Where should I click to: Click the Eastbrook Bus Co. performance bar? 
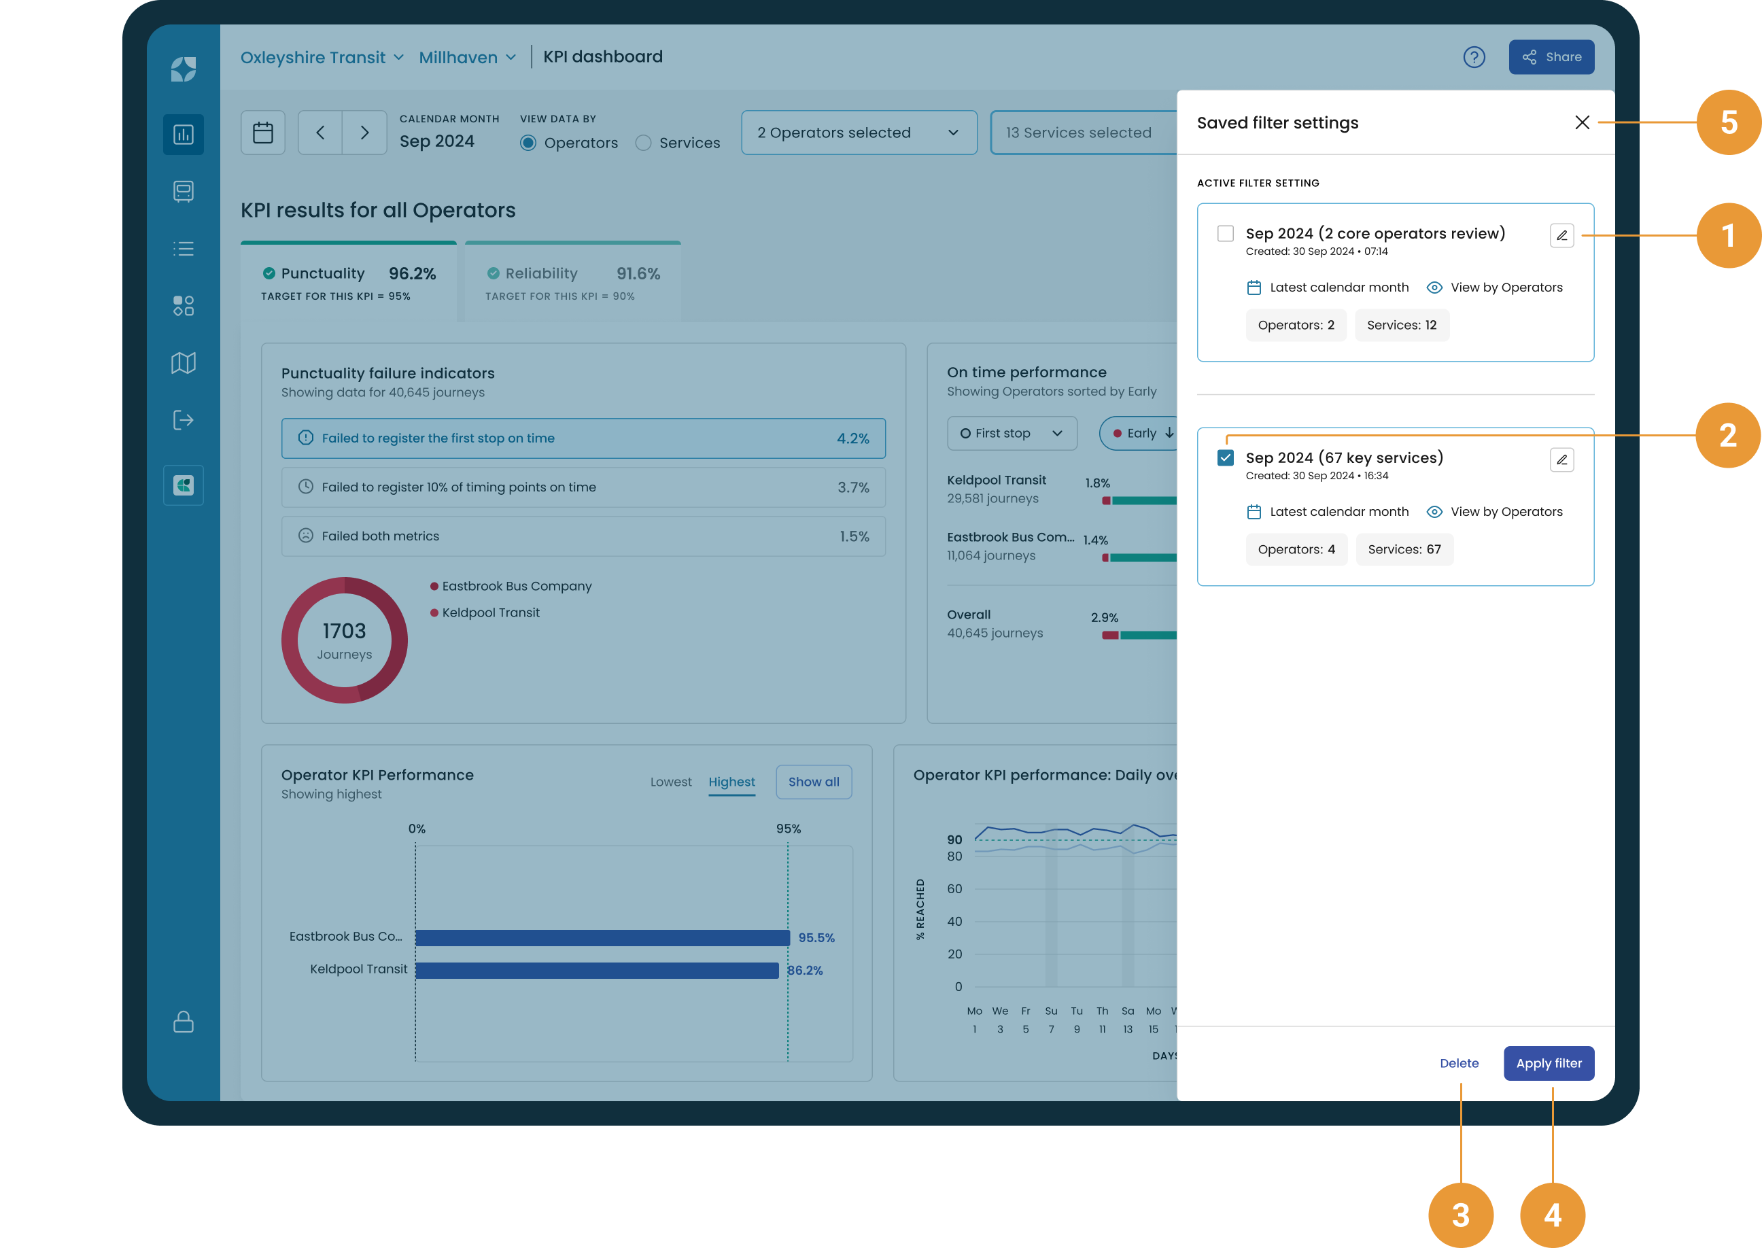pos(602,937)
